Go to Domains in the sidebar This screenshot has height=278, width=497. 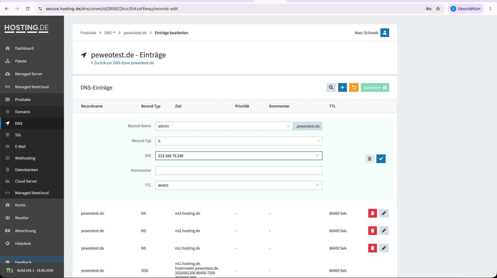23,112
